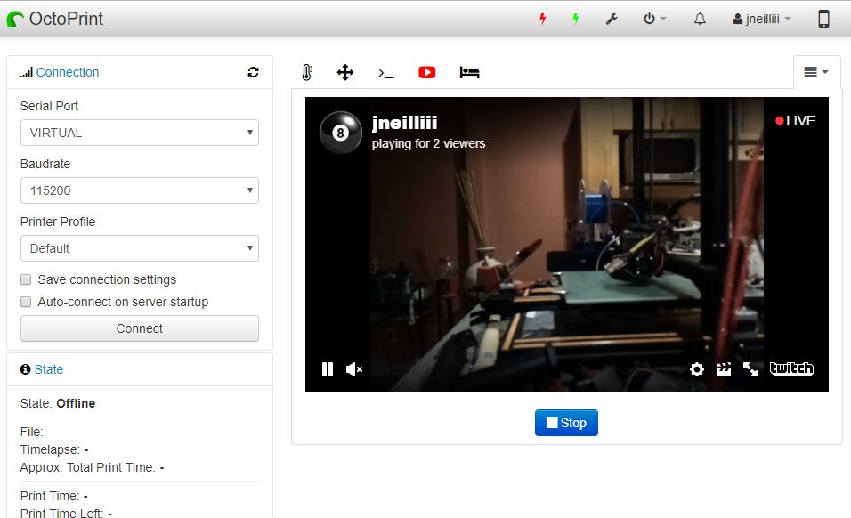Open the Serial Port dropdown

click(x=140, y=133)
